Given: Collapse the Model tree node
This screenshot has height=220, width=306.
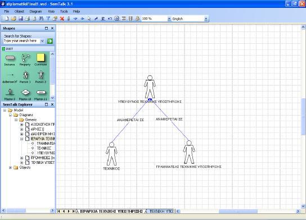Looking at the screenshot, I should tap(4, 111).
